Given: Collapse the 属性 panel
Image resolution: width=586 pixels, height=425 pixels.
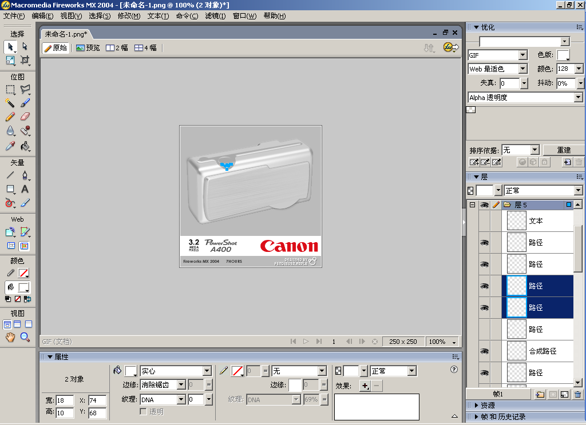Looking at the screenshot, I should coord(50,356).
